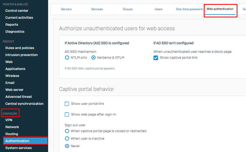Enable Show user portal link checkbox

pos(67,104)
